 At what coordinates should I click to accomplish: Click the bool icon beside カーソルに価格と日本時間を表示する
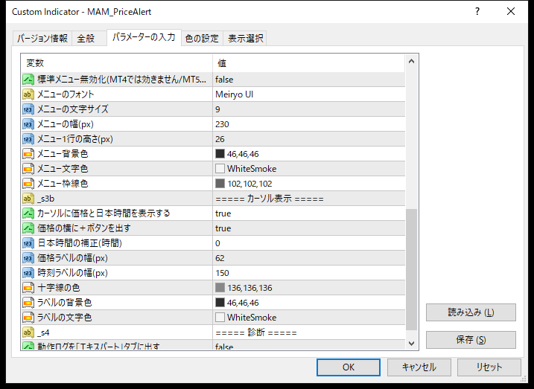pos(28,213)
